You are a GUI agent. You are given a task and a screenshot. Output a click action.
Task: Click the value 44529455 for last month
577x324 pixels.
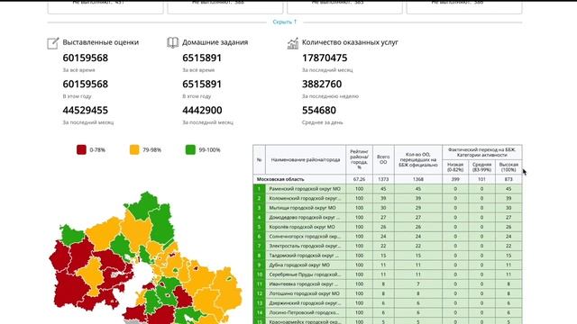point(86,110)
